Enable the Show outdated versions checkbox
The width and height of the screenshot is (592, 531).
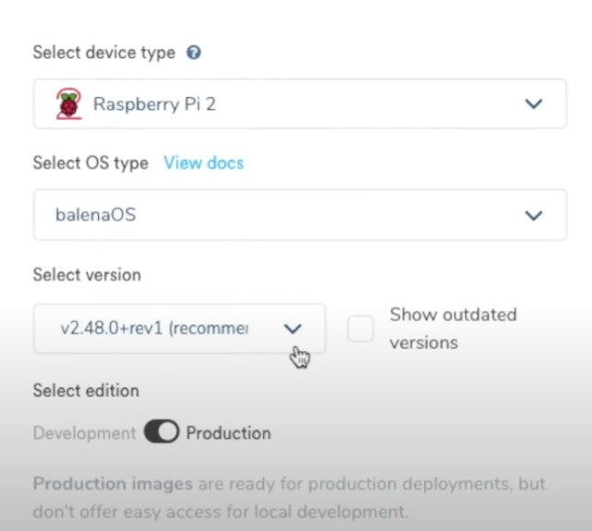361,329
